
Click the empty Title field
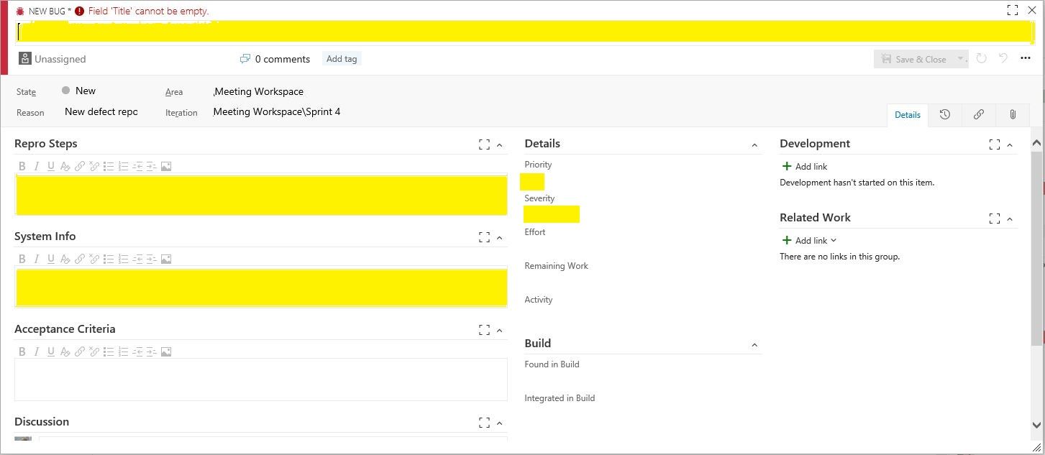tap(525, 32)
